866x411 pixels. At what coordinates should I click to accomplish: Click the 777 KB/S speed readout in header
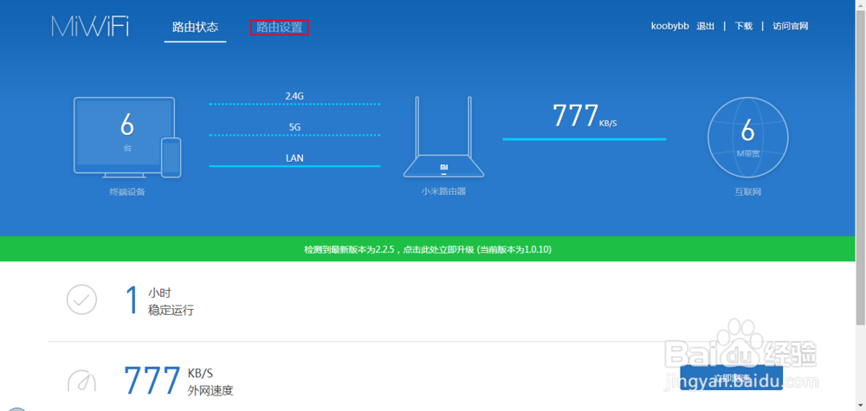pyautogui.click(x=585, y=116)
